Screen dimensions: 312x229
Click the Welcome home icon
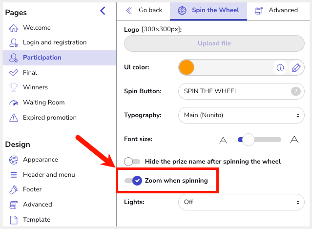tap(14, 28)
